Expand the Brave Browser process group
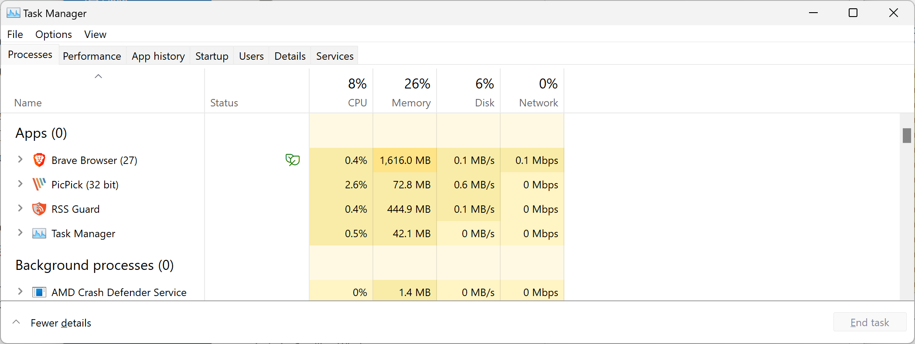This screenshot has height=344, width=915. pos(20,160)
